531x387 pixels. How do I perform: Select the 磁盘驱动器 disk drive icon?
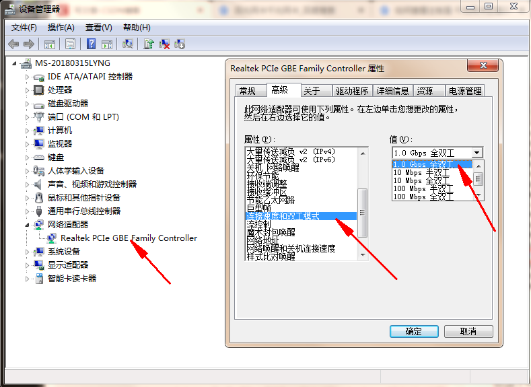click(39, 104)
